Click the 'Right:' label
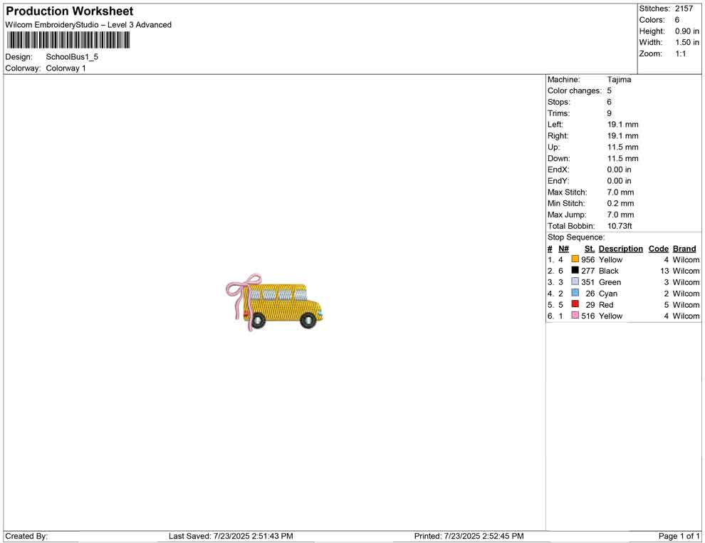 click(x=558, y=135)
